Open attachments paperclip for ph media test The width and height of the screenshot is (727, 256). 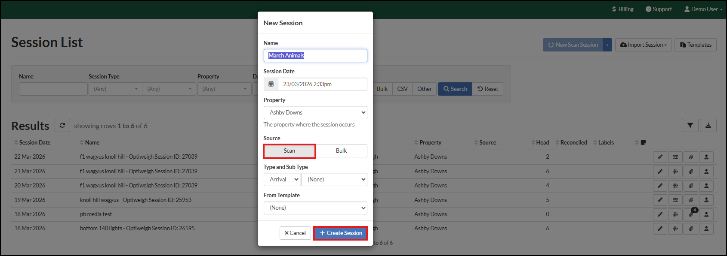tap(691, 214)
